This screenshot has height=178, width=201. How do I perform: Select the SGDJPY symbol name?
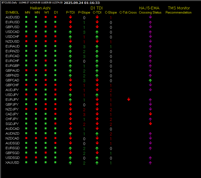(x=12, y=124)
